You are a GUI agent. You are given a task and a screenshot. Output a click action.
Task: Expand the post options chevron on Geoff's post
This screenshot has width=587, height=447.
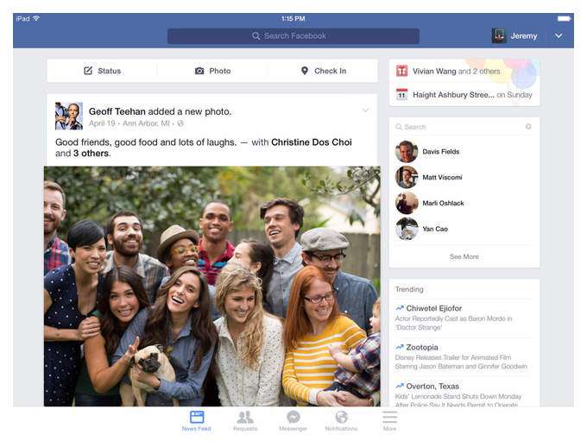(365, 110)
